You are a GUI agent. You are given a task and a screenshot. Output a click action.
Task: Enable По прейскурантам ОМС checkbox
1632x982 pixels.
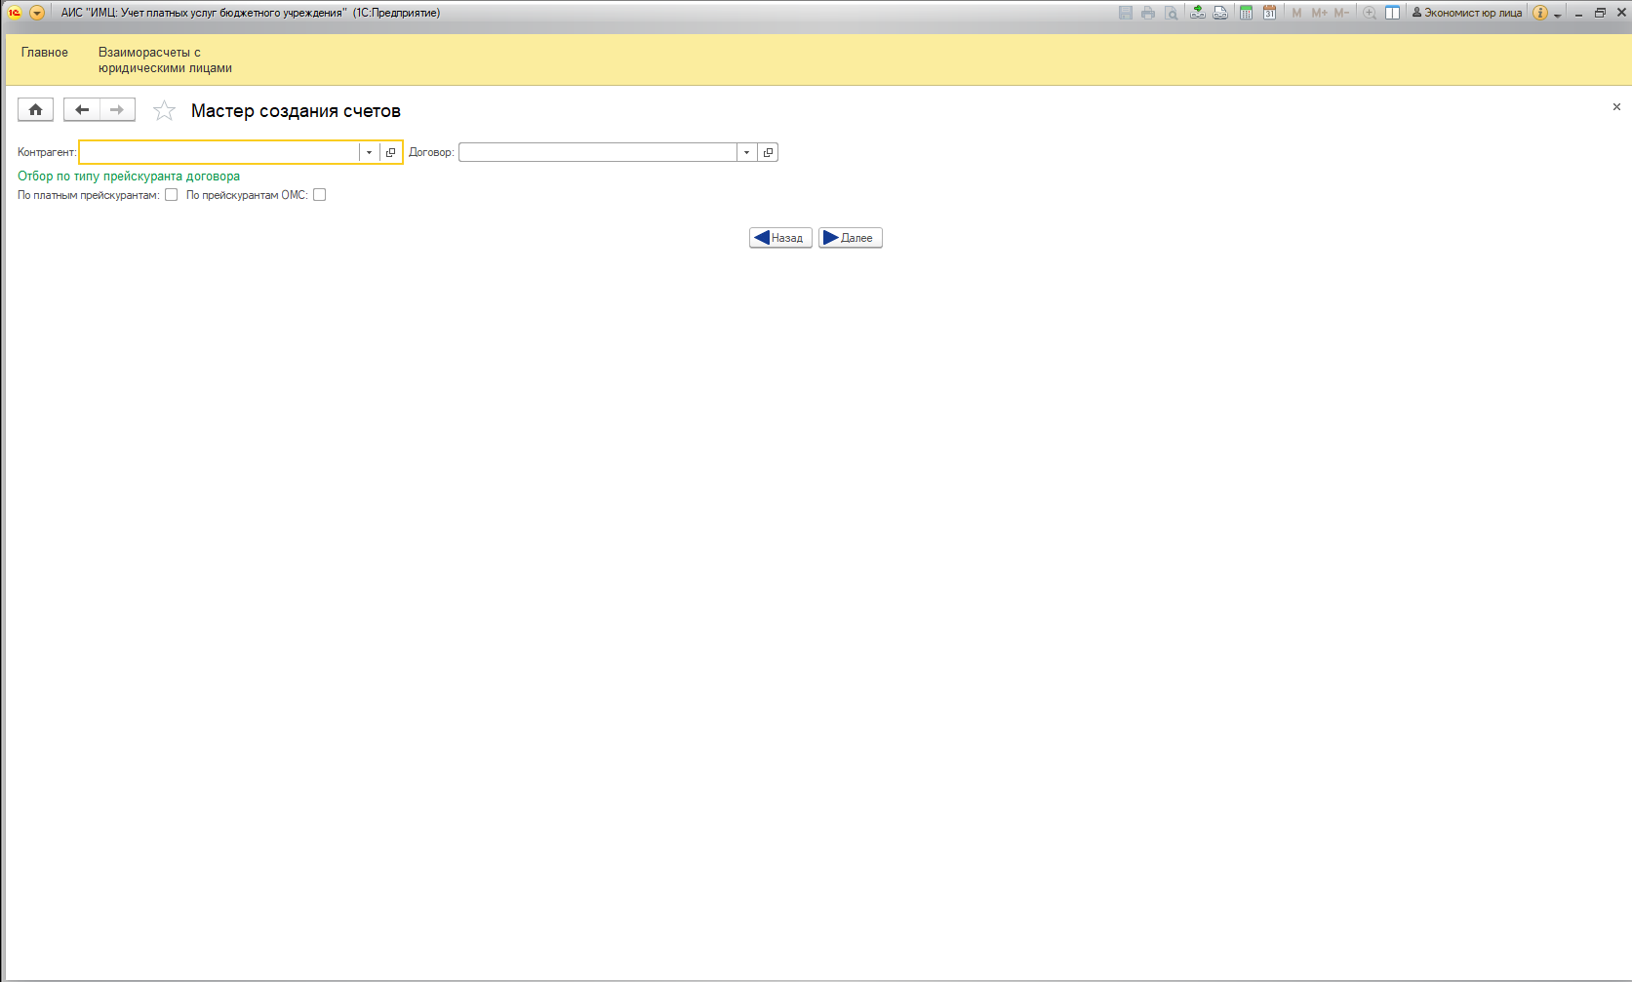[x=319, y=195]
